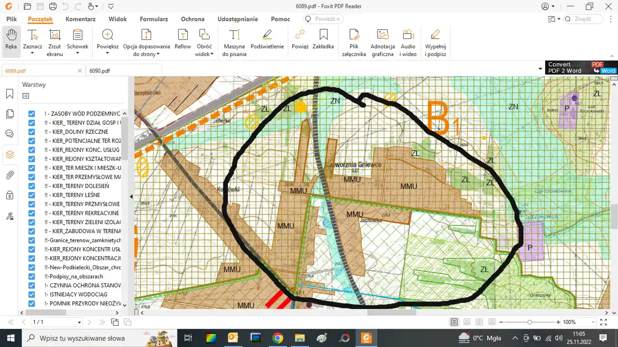618x347 pixels.
Task: Open the Komentarz ribbon tab
Action: tap(81, 19)
